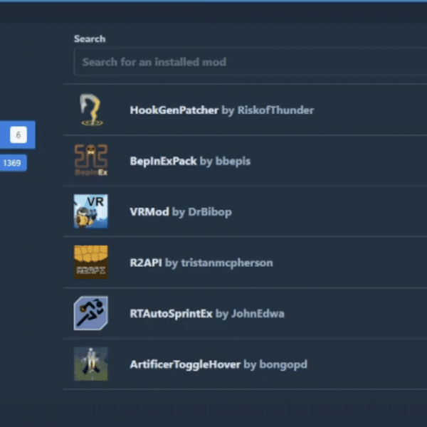The width and height of the screenshot is (427, 427).
Task: Click the 1369 online mods badge
Action: pos(13,163)
